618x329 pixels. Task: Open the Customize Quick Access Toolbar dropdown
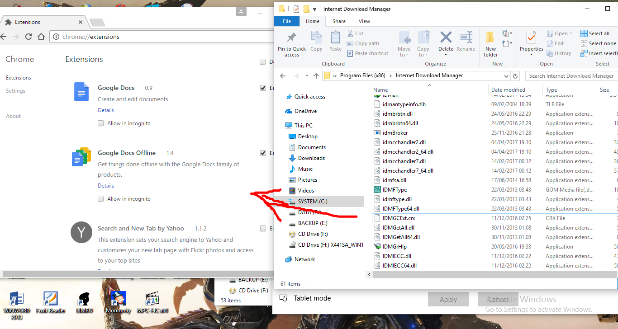click(315, 9)
